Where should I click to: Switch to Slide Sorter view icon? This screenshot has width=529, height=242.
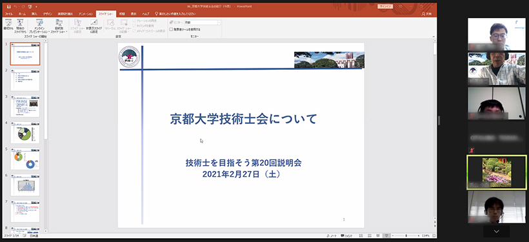(370, 236)
